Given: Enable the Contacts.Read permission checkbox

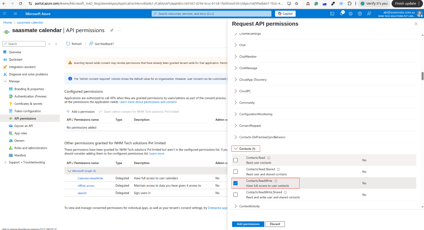Looking at the screenshot, I should tap(235, 160).
